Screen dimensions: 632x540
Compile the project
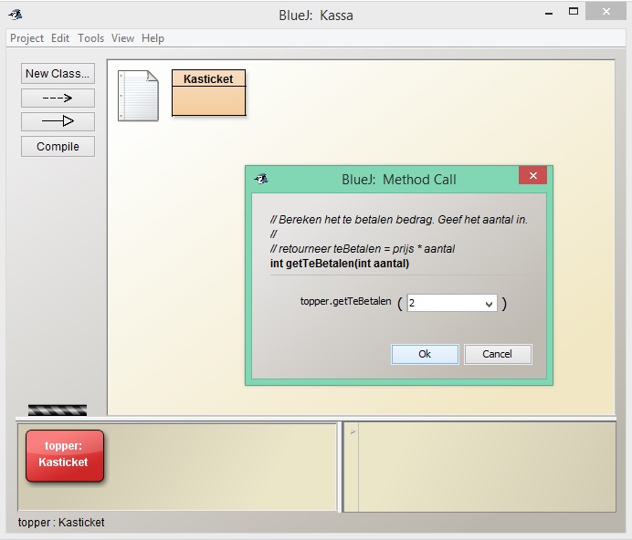click(58, 146)
